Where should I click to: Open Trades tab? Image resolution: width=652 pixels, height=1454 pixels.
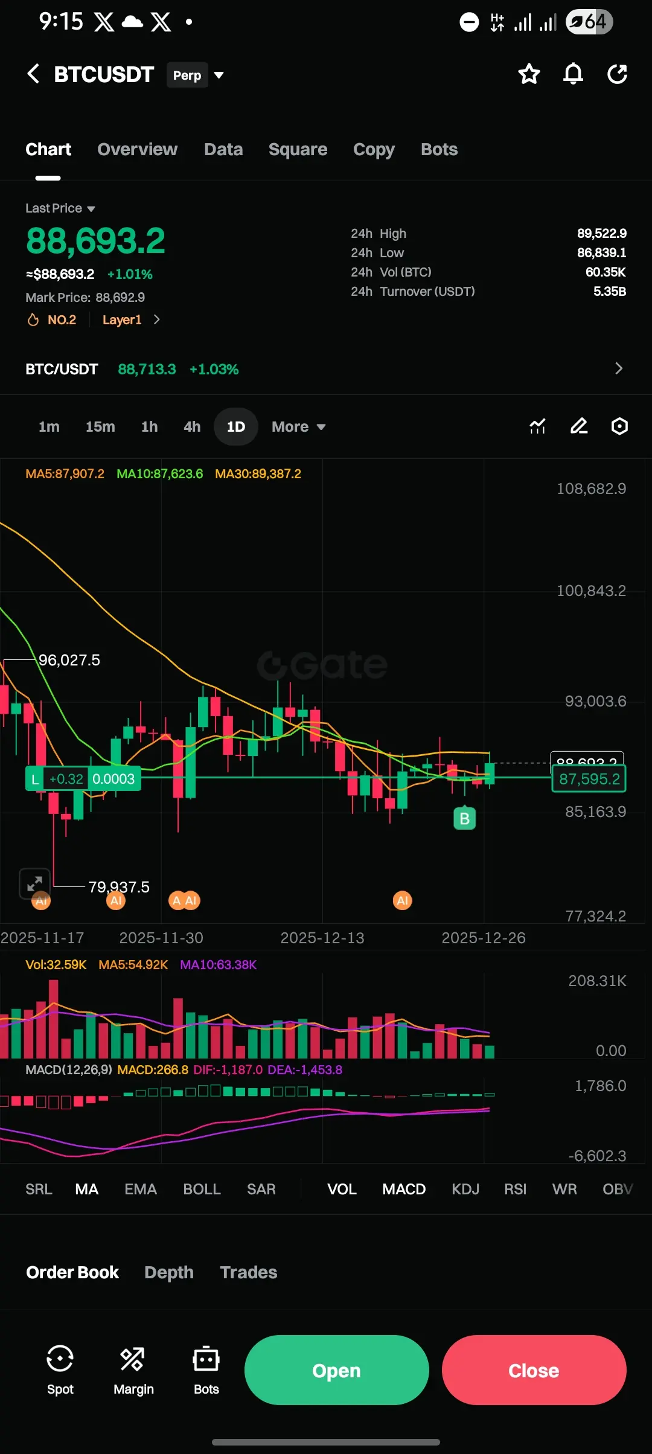click(x=248, y=1272)
